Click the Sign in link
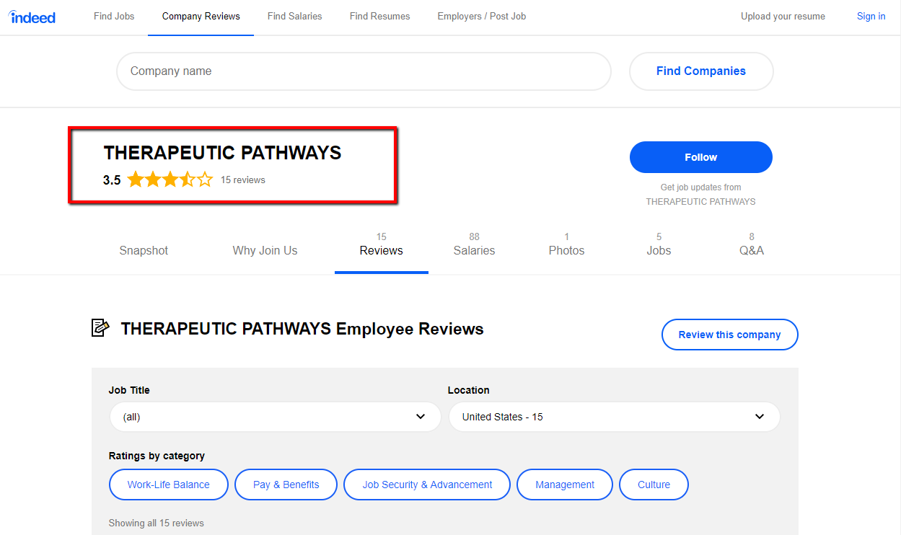Image resolution: width=901 pixels, height=535 pixels. coord(871,16)
